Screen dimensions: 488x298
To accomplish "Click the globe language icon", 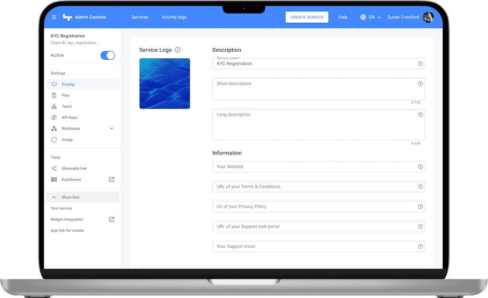I will point(363,17).
